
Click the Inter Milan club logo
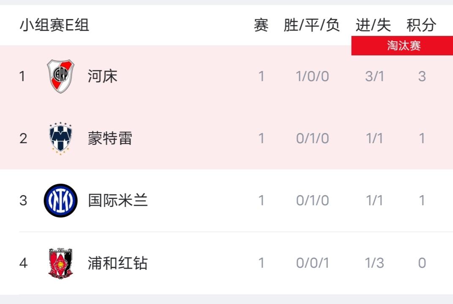pos(61,201)
